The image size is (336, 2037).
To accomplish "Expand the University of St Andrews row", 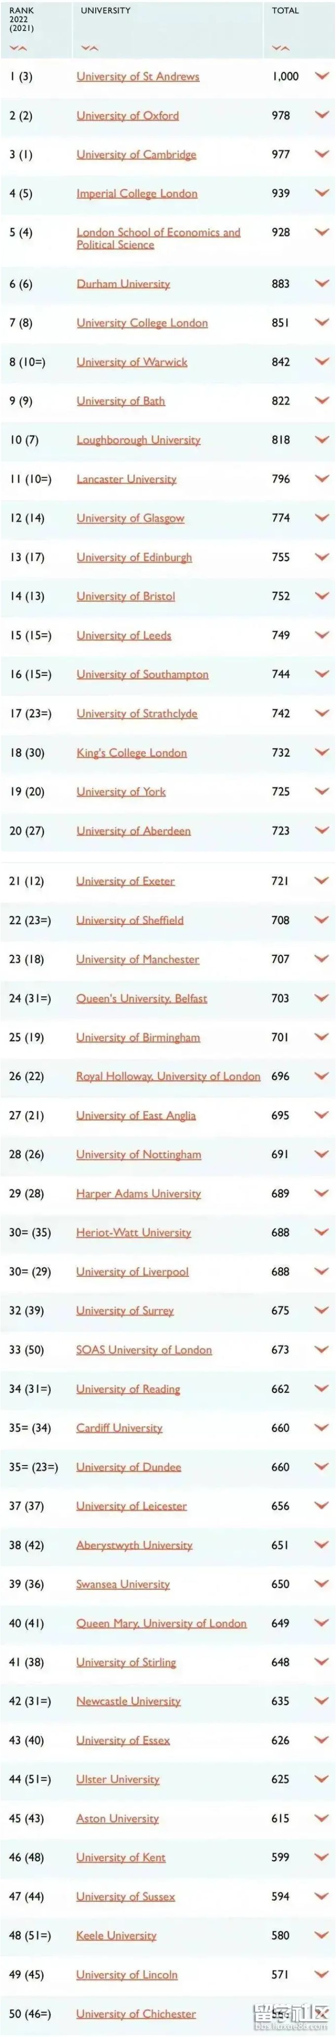I will click(321, 76).
